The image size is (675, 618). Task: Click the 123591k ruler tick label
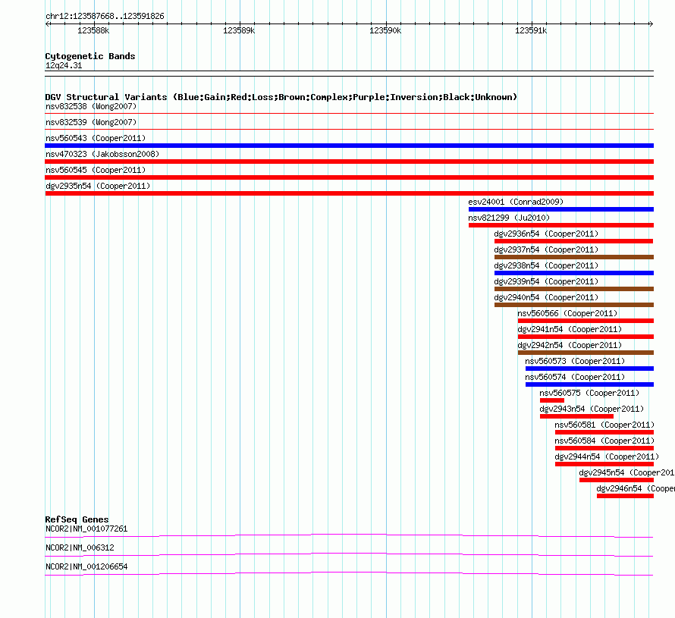[531, 30]
